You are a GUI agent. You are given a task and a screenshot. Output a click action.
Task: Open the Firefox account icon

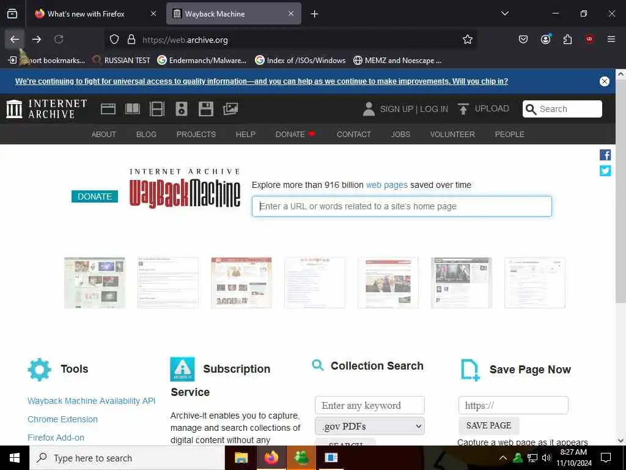(545, 39)
